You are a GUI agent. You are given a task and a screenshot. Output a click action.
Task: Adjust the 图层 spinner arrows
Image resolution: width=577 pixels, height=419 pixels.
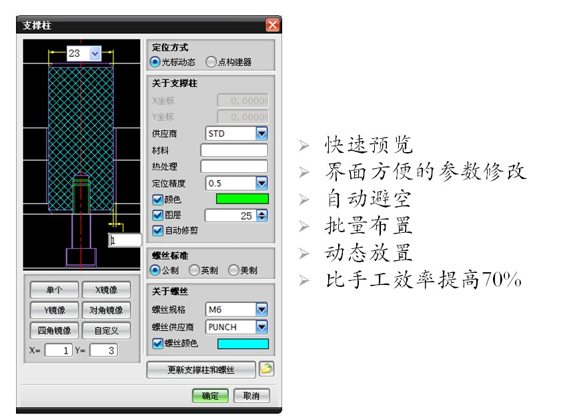(261, 216)
